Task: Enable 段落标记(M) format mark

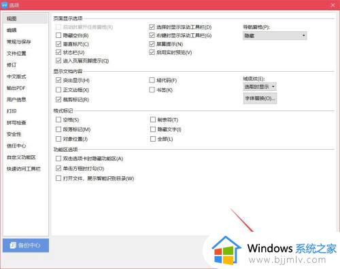Action: [x=58, y=129]
